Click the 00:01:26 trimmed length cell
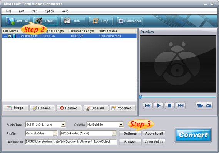 [x=77, y=36]
